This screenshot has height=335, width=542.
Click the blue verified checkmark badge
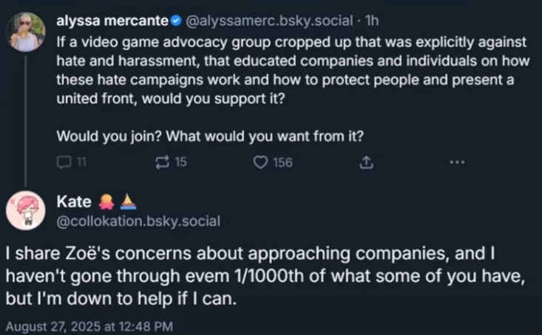tap(166, 20)
